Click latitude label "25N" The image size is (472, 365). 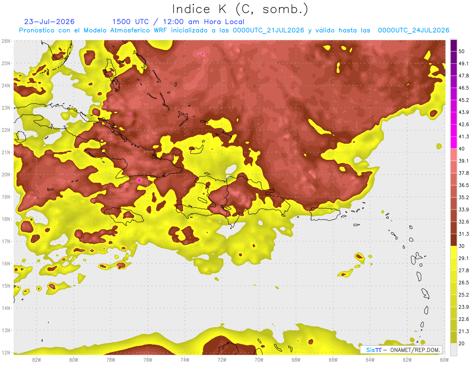[x=6, y=63]
